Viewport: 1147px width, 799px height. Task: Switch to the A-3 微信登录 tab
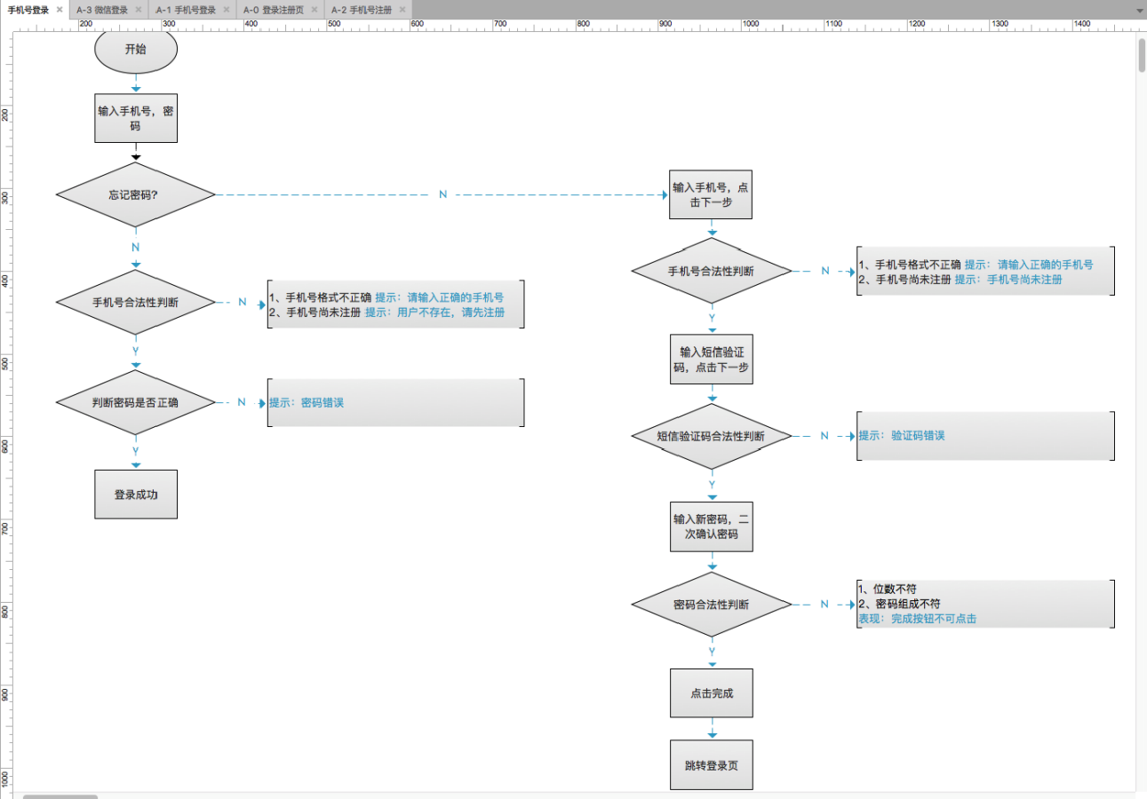[101, 10]
